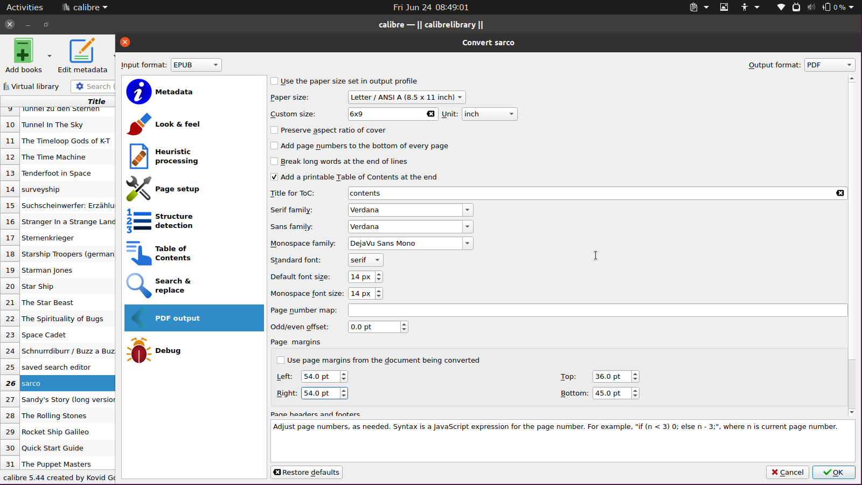Open the calibre application menu

(85, 7)
